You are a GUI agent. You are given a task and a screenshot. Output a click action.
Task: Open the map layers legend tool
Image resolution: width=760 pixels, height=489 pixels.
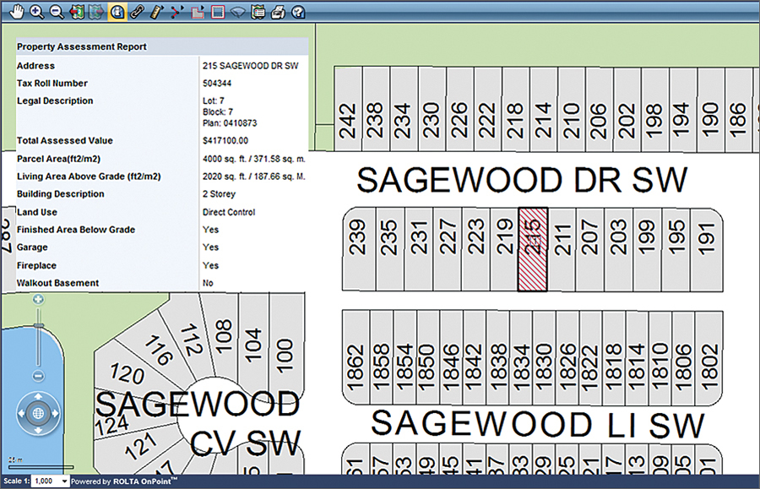click(x=258, y=12)
